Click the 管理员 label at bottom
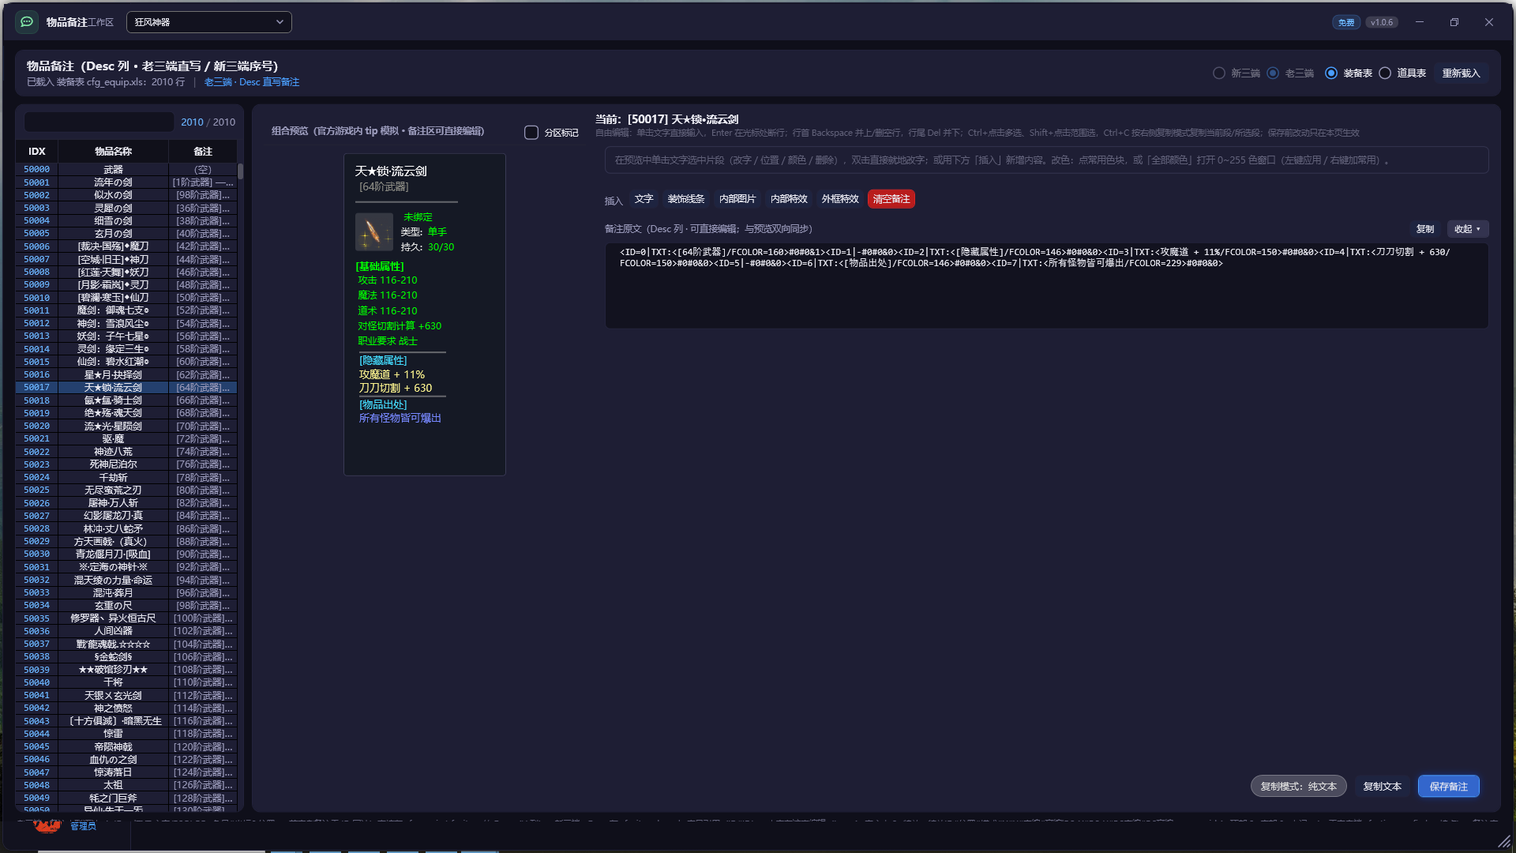 [83, 826]
